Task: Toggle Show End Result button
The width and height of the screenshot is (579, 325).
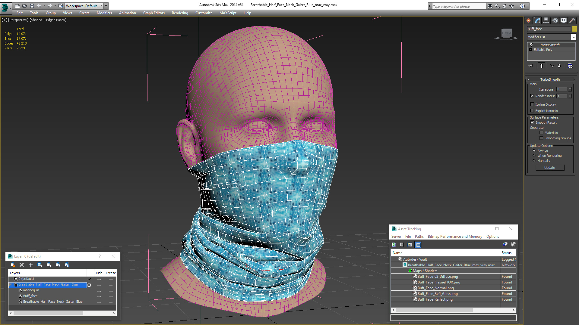Action: [542, 66]
